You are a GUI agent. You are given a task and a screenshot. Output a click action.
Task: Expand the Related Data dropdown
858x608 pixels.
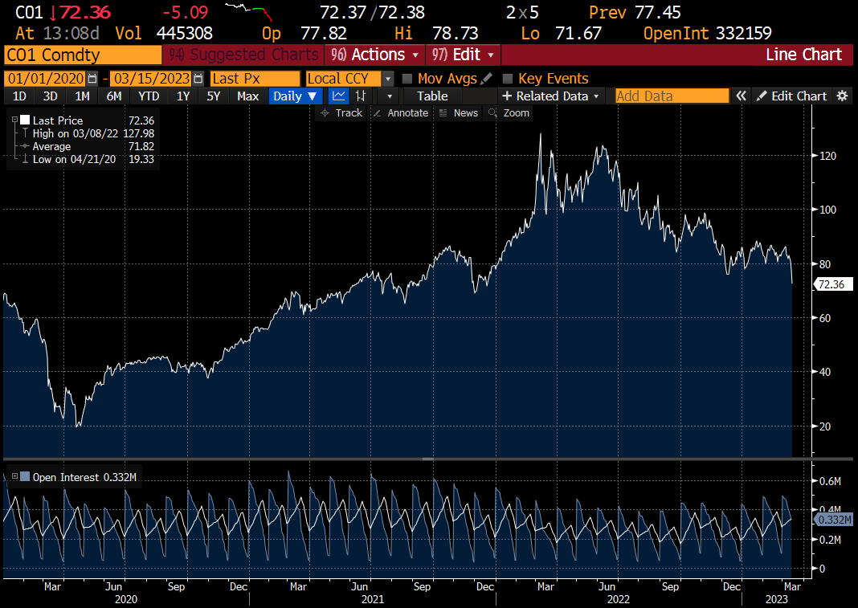pos(551,96)
